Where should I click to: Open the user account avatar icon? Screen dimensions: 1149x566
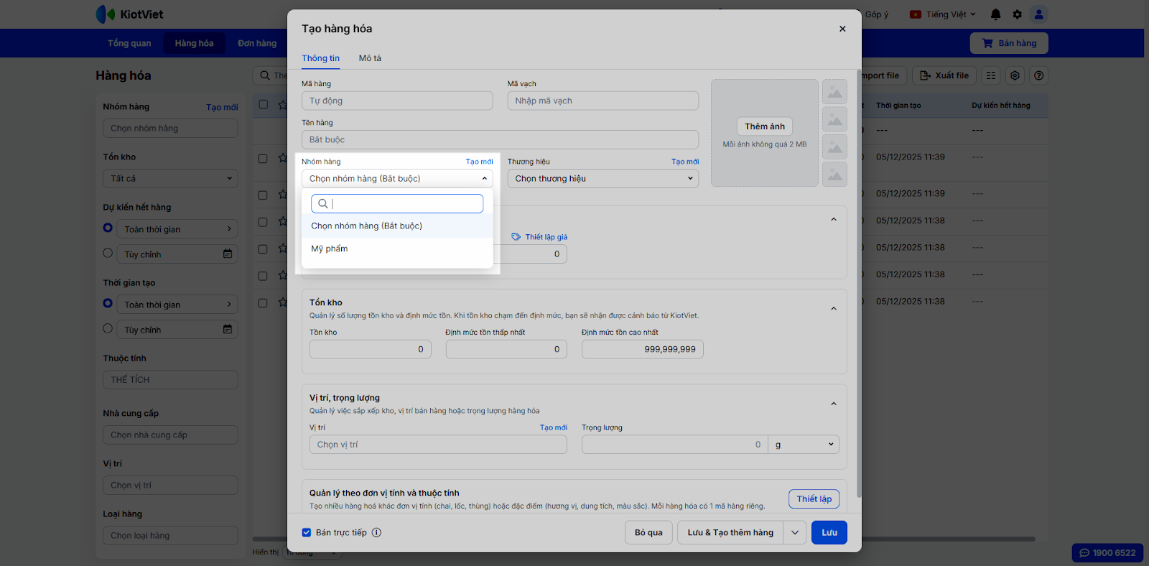1038,14
